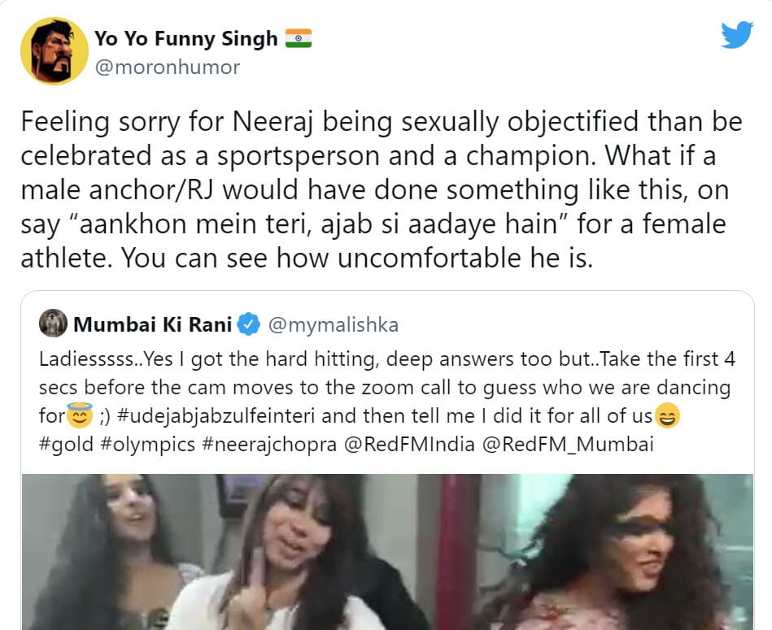
Task: Visit the @moronhumor handle
Action: tap(168, 67)
